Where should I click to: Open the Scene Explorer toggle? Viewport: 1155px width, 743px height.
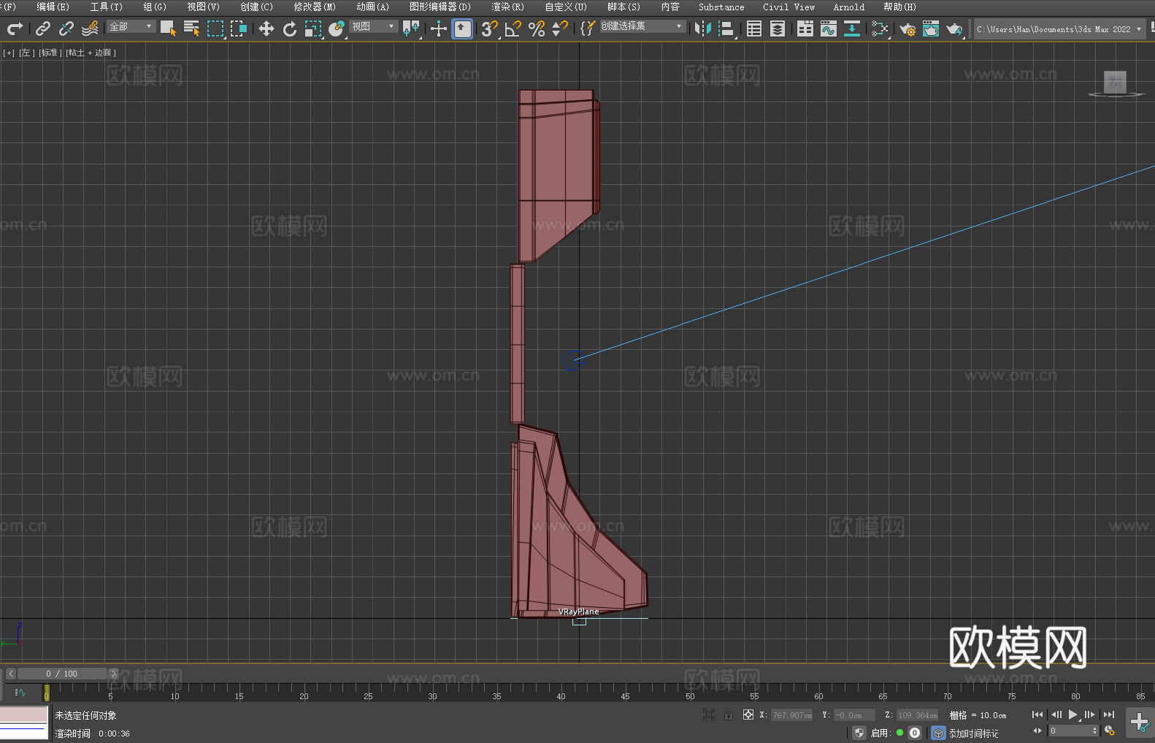[754, 28]
